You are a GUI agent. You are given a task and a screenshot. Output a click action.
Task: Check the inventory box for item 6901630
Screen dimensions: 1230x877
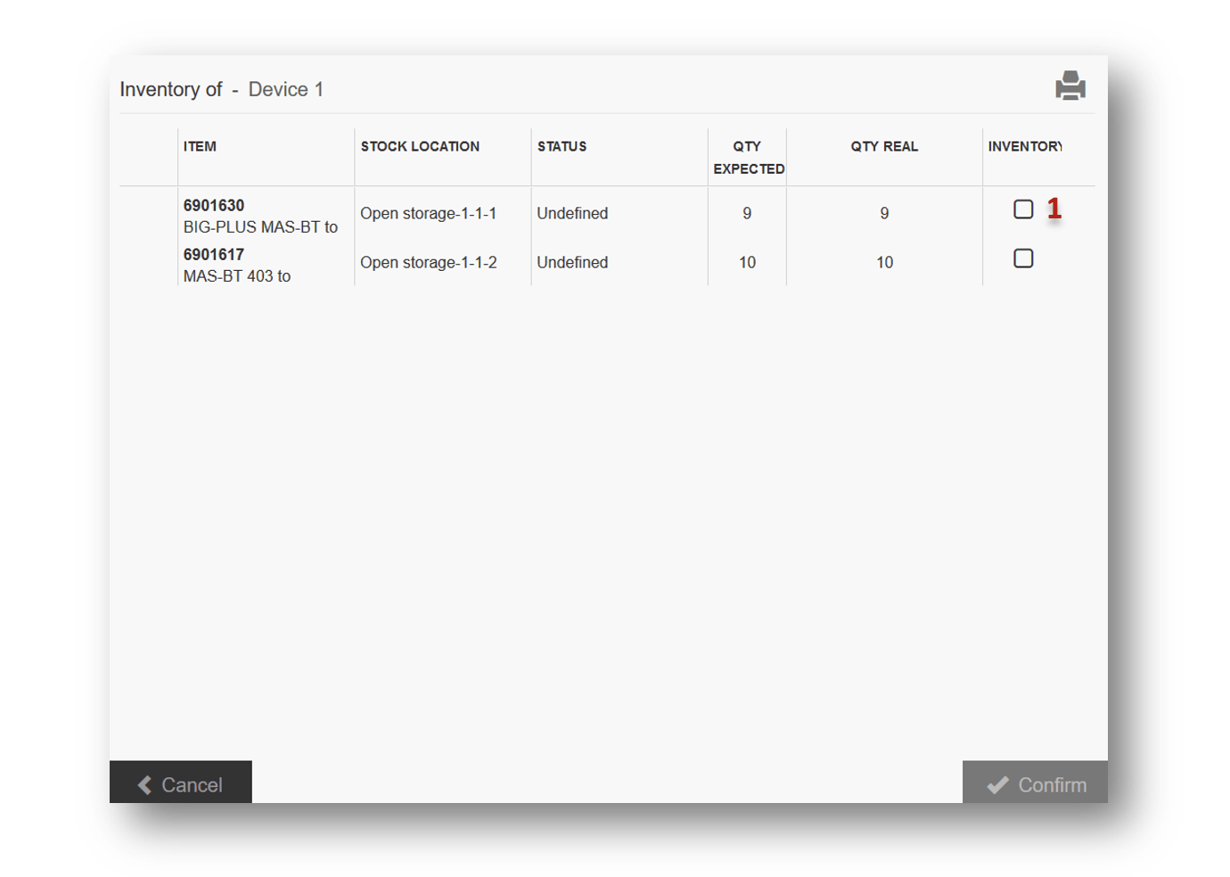click(x=1022, y=209)
